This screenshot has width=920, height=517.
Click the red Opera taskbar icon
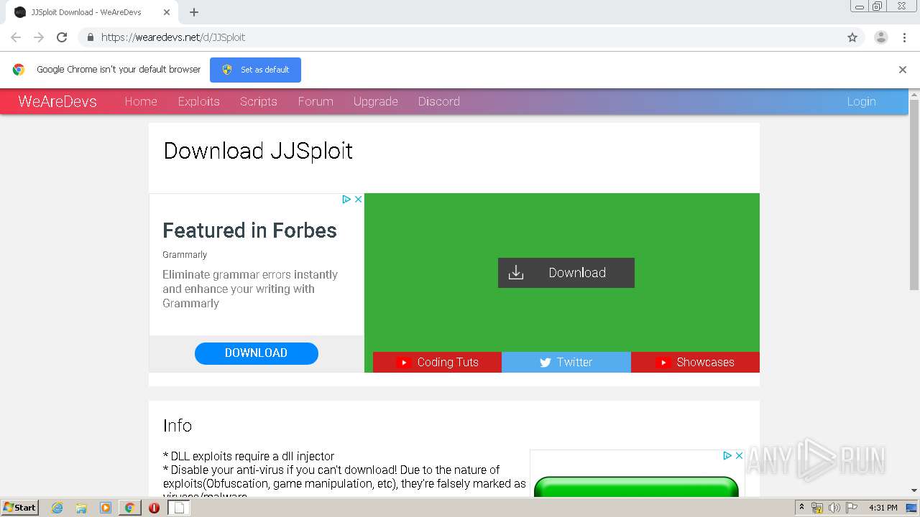154,508
